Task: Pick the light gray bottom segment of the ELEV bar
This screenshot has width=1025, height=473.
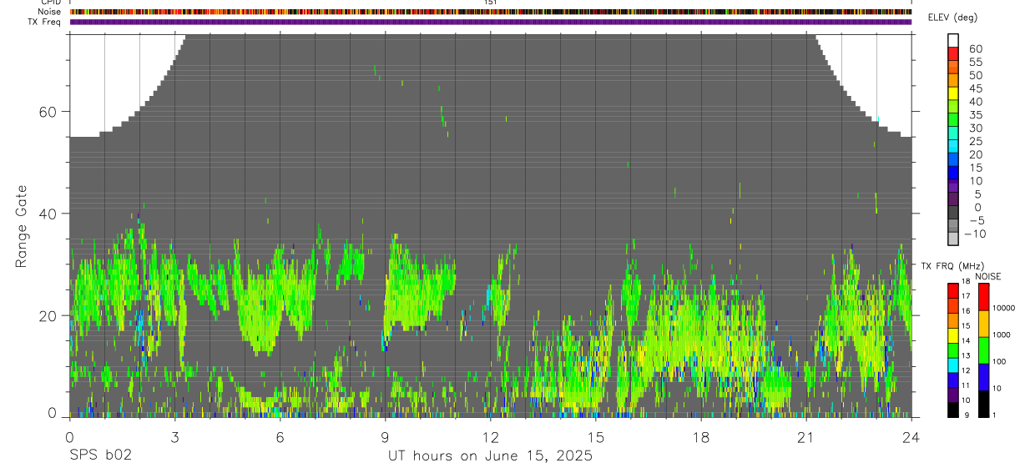Action: [953, 239]
